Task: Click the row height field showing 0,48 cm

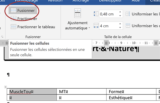Action: point(109,14)
